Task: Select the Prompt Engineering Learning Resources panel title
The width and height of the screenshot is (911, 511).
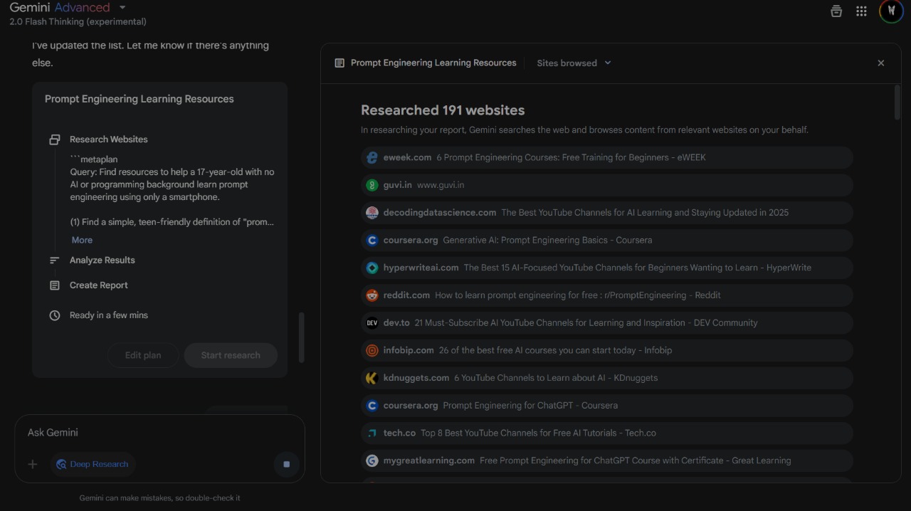Action: (433, 63)
